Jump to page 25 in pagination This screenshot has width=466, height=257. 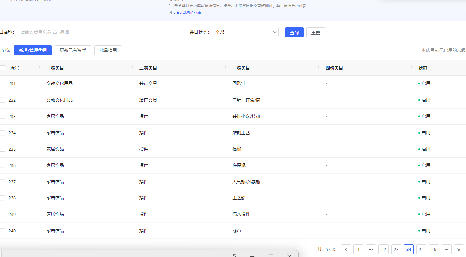coord(421,249)
